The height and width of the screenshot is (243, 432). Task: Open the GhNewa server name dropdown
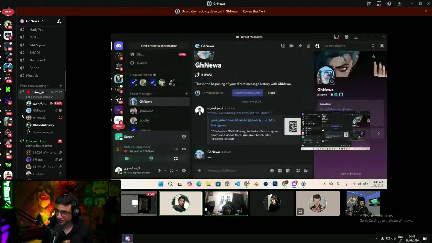coord(35,21)
